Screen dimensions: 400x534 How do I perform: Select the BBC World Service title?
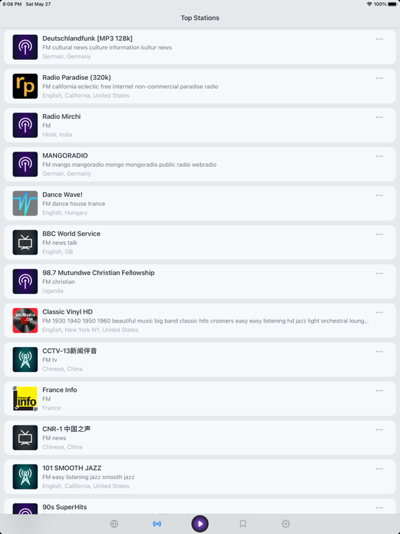[72, 234]
